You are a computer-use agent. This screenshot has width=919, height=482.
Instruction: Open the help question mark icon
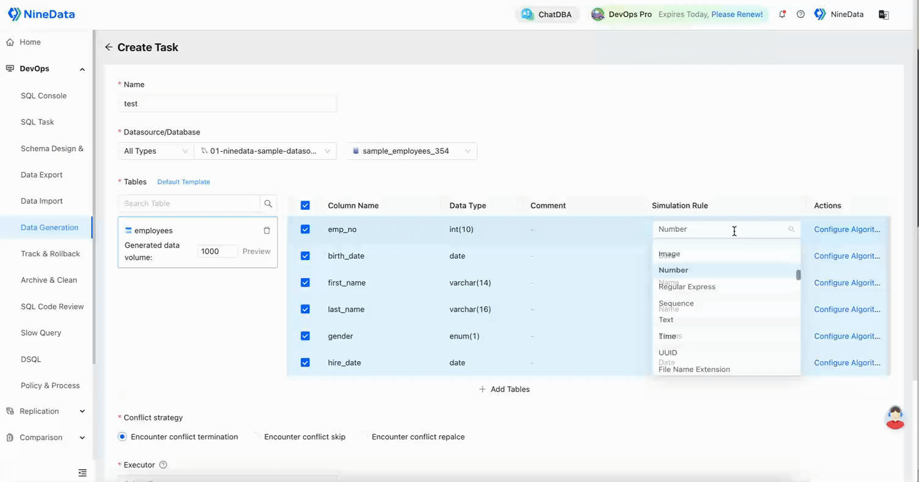pos(801,14)
